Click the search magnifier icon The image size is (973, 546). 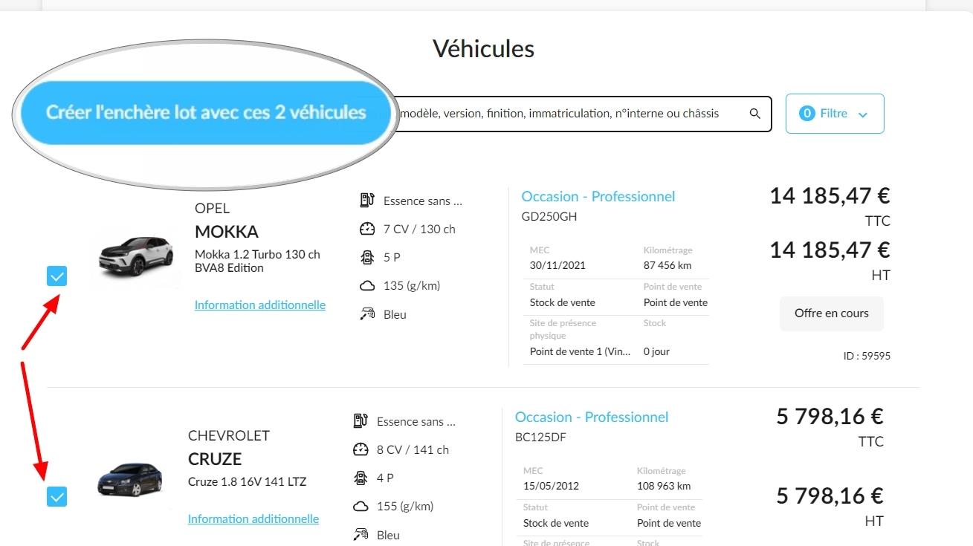(755, 114)
